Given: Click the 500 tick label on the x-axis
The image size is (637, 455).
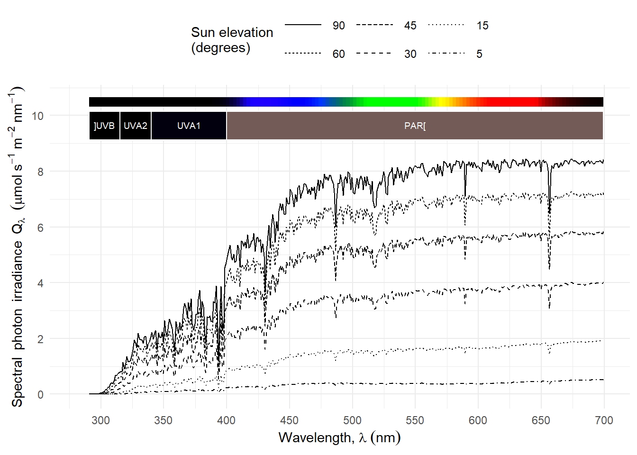Looking at the screenshot, I should tap(352, 420).
